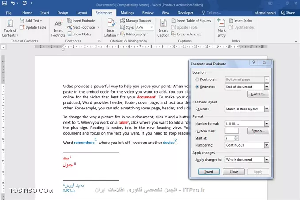Screen dimensions: 300x200
Task: Click the Update Index icon
Action: [231, 27]
